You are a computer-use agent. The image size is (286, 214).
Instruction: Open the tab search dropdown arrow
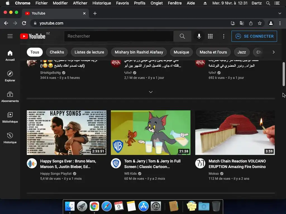(x=280, y=13)
